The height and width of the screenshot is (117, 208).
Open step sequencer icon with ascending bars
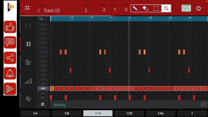pyautogui.click(x=28, y=81)
